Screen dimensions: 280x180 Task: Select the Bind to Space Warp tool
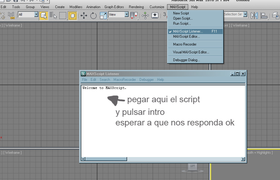click(11, 16)
